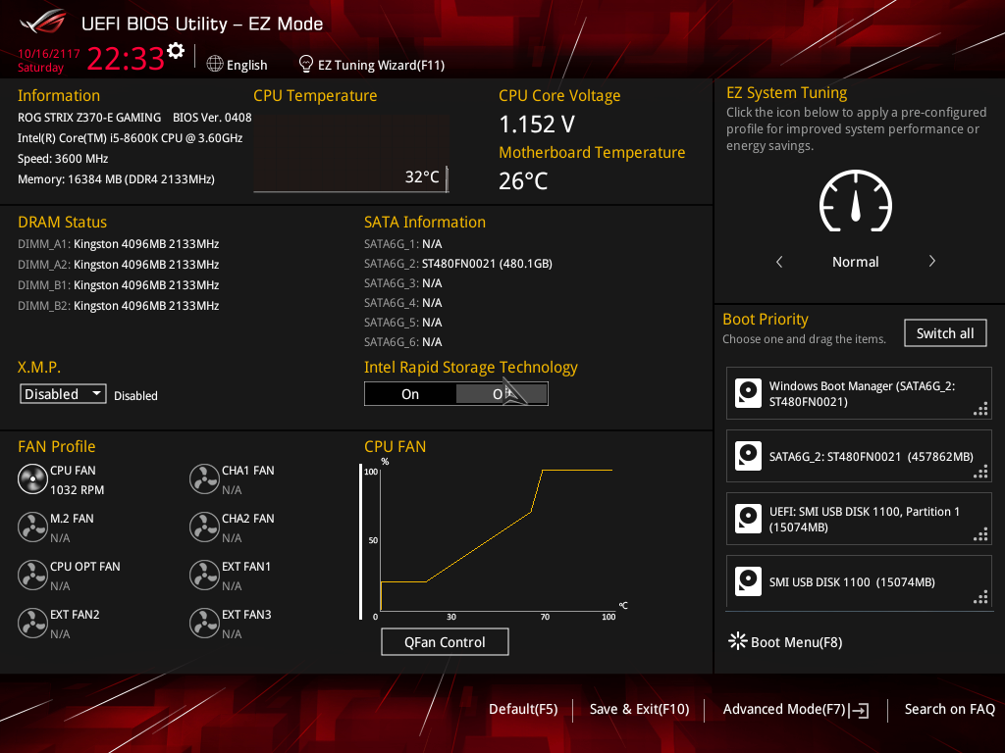
Task: Click Default(F5) in the bottom bar
Action: pos(523,709)
